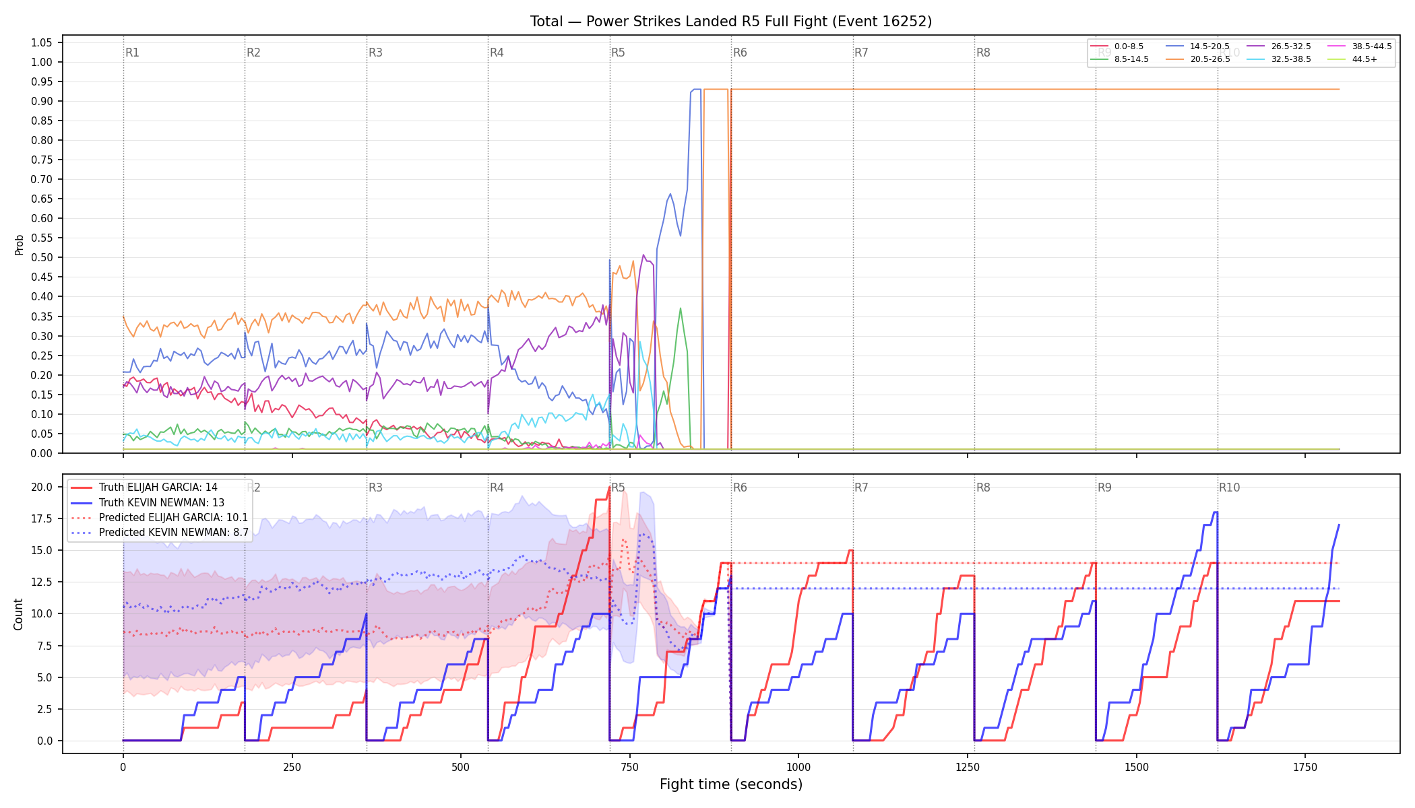
Task: Select the 8.5-14.5 legend entry
Action: pyautogui.click(x=1120, y=59)
